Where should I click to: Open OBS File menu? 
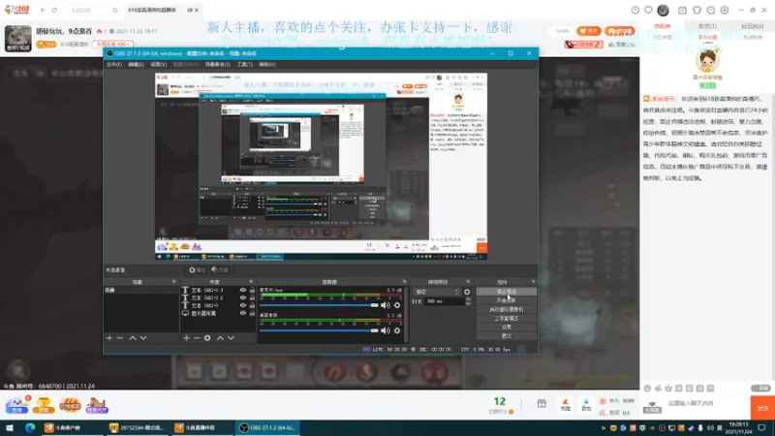click(x=114, y=64)
